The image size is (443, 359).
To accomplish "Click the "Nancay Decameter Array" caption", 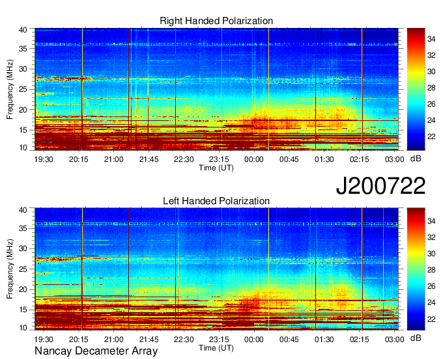I will 96,351.
